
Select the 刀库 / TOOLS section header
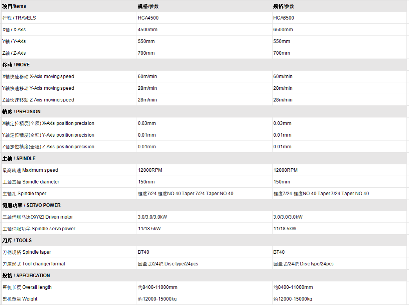tap(17, 240)
